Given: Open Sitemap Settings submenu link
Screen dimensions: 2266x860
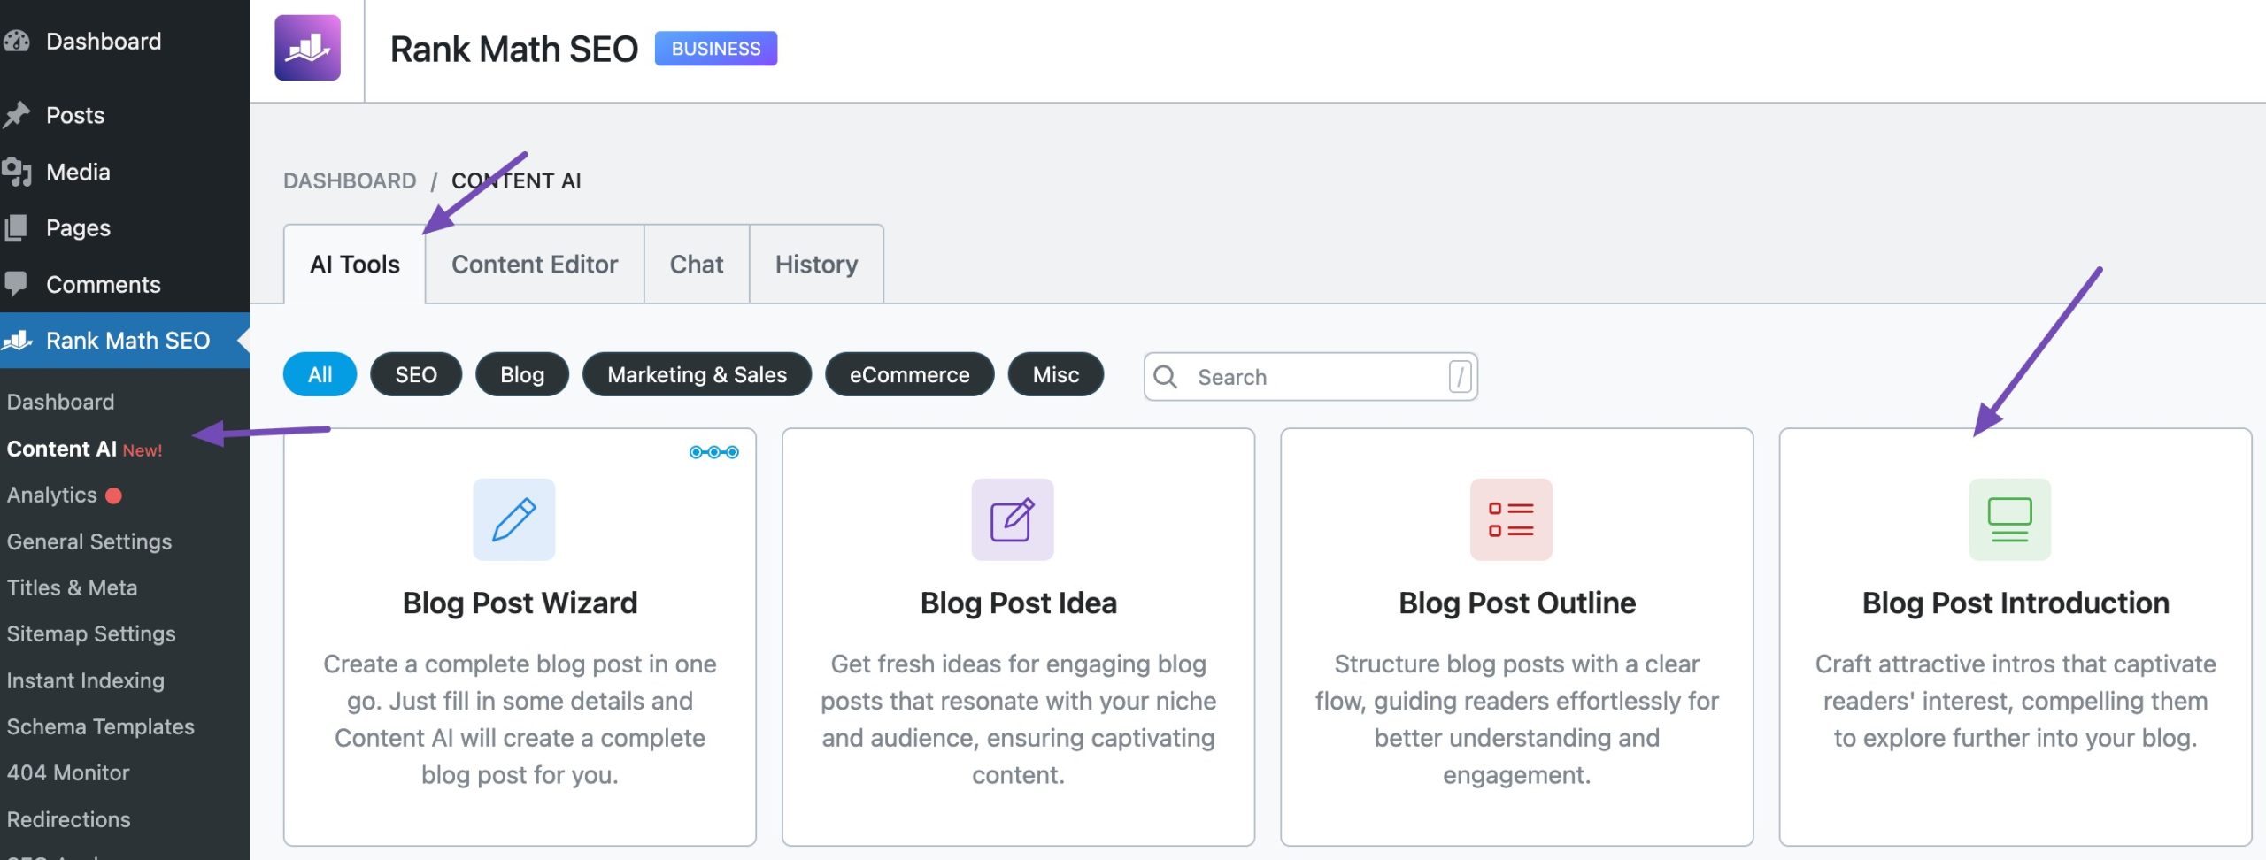Looking at the screenshot, I should (91, 633).
